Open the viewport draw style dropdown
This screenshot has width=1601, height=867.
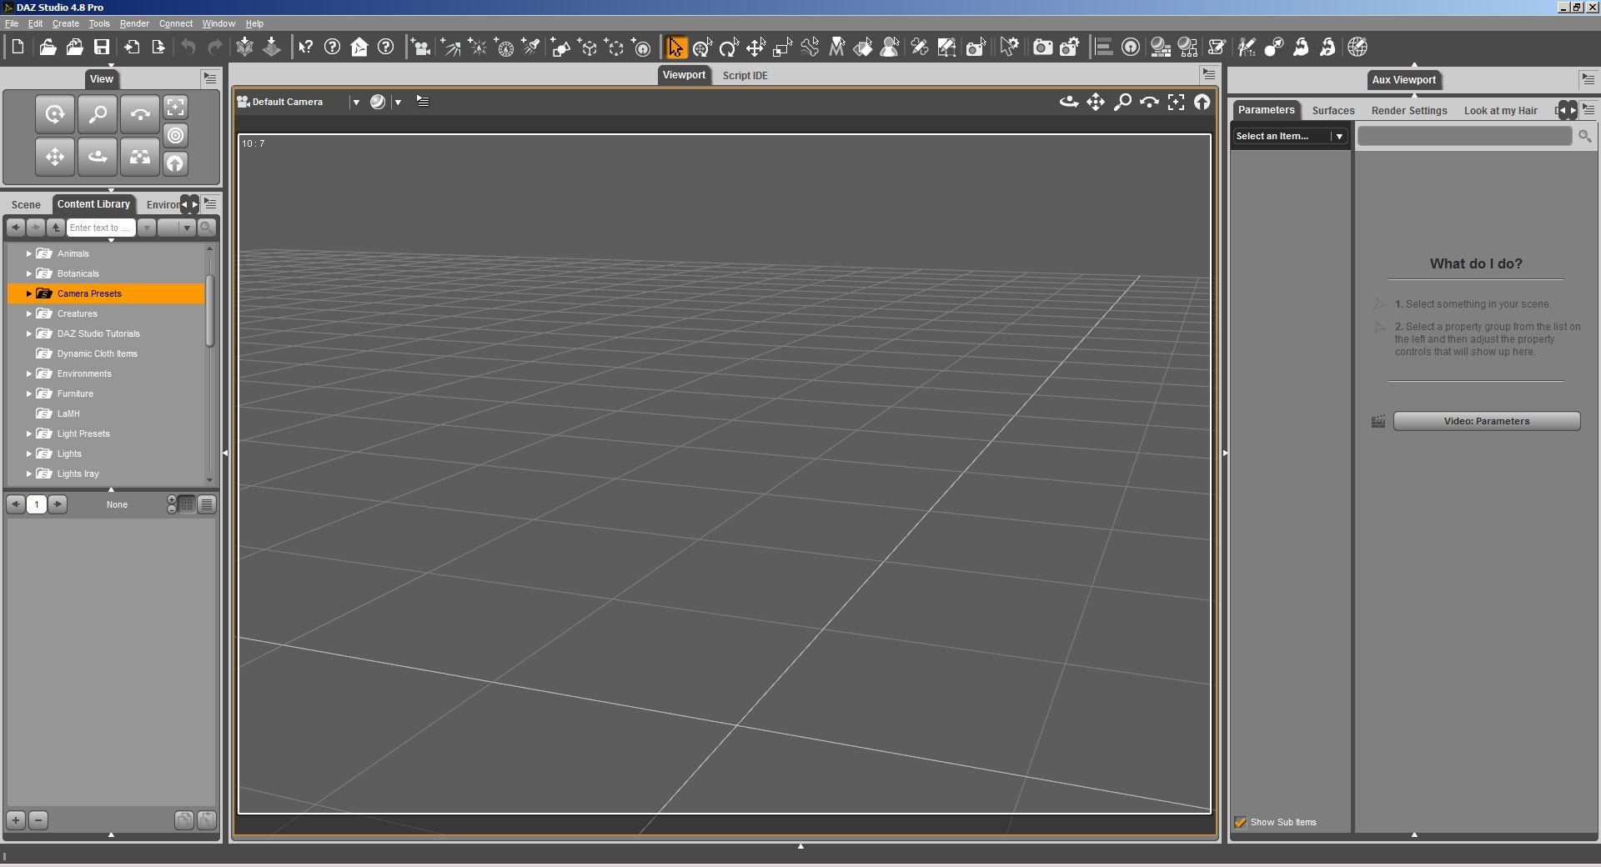pos(398,102)
